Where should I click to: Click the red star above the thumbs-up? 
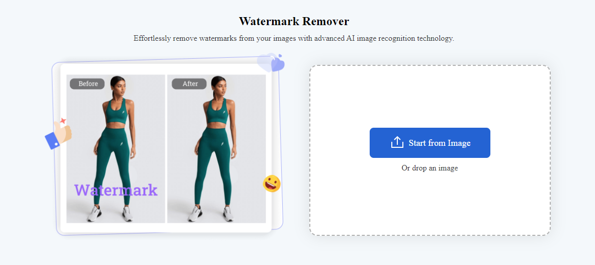(63, 121)
